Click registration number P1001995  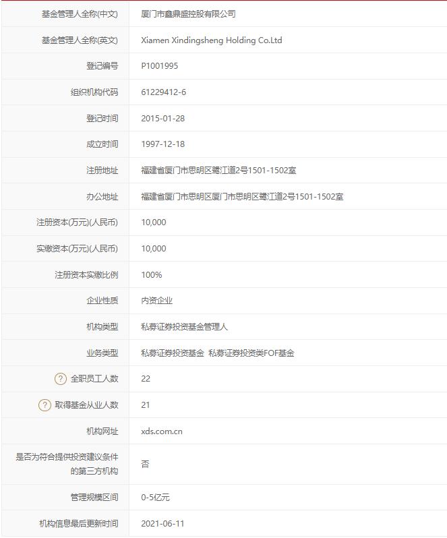pyautogui.click(x=160, y=66)
